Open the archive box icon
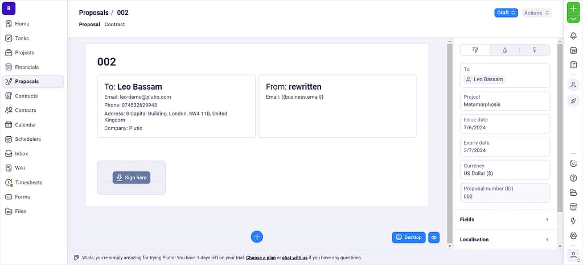The image size is (583, 265). click(x=573, y=207)
